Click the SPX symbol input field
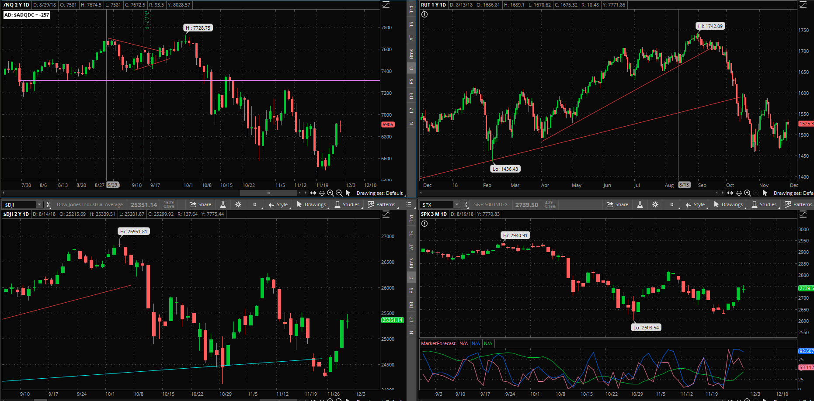The image size is (814, 401). [x=437, y=204]
